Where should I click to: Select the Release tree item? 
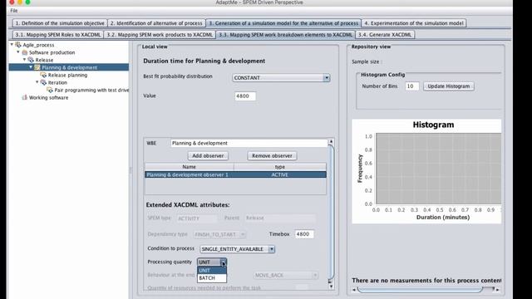click(x=44, y=60)
